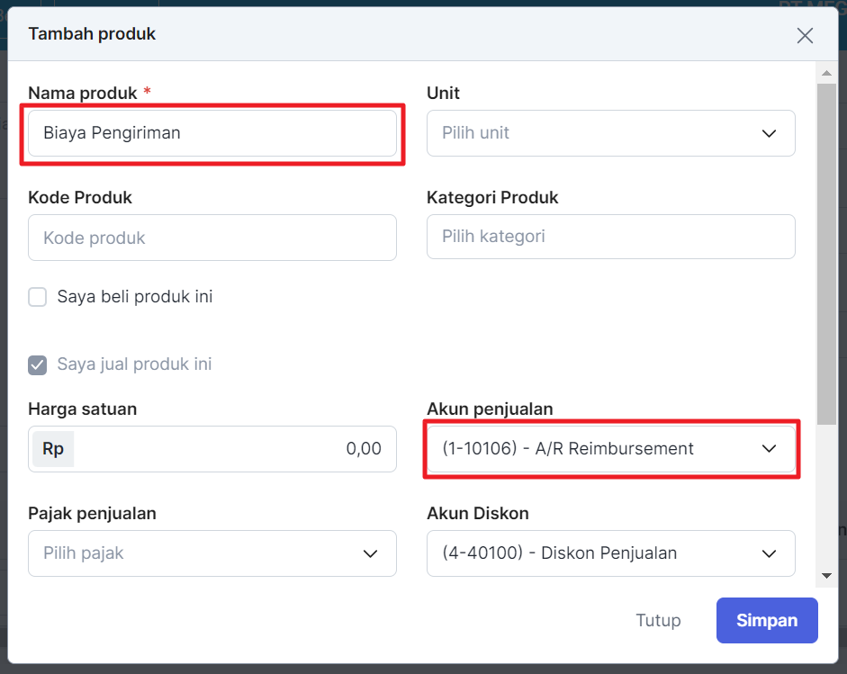This screenshot has height=674, width=847.
Task: Click the Kategori Produk field
Action: pyautogui.click(x=610, y=238)
